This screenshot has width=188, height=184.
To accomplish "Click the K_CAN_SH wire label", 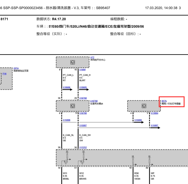I will pos(85,135).
